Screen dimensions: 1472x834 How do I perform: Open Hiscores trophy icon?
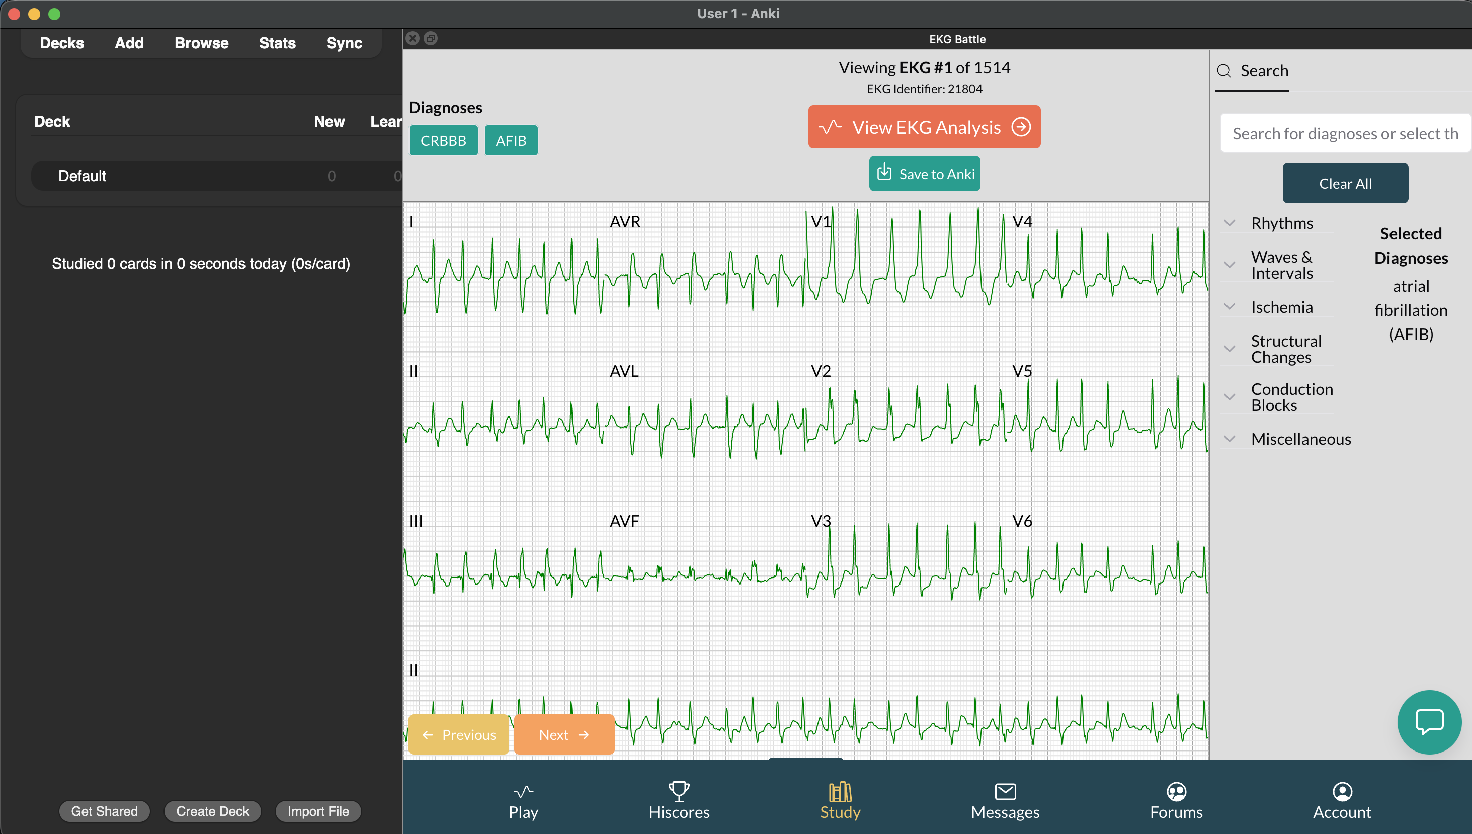[x=679, y=791]
